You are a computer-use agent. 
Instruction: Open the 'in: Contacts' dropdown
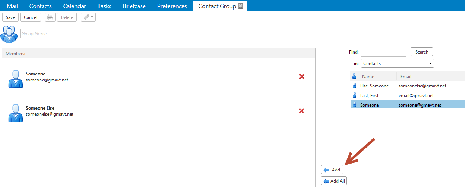point(398,64)
